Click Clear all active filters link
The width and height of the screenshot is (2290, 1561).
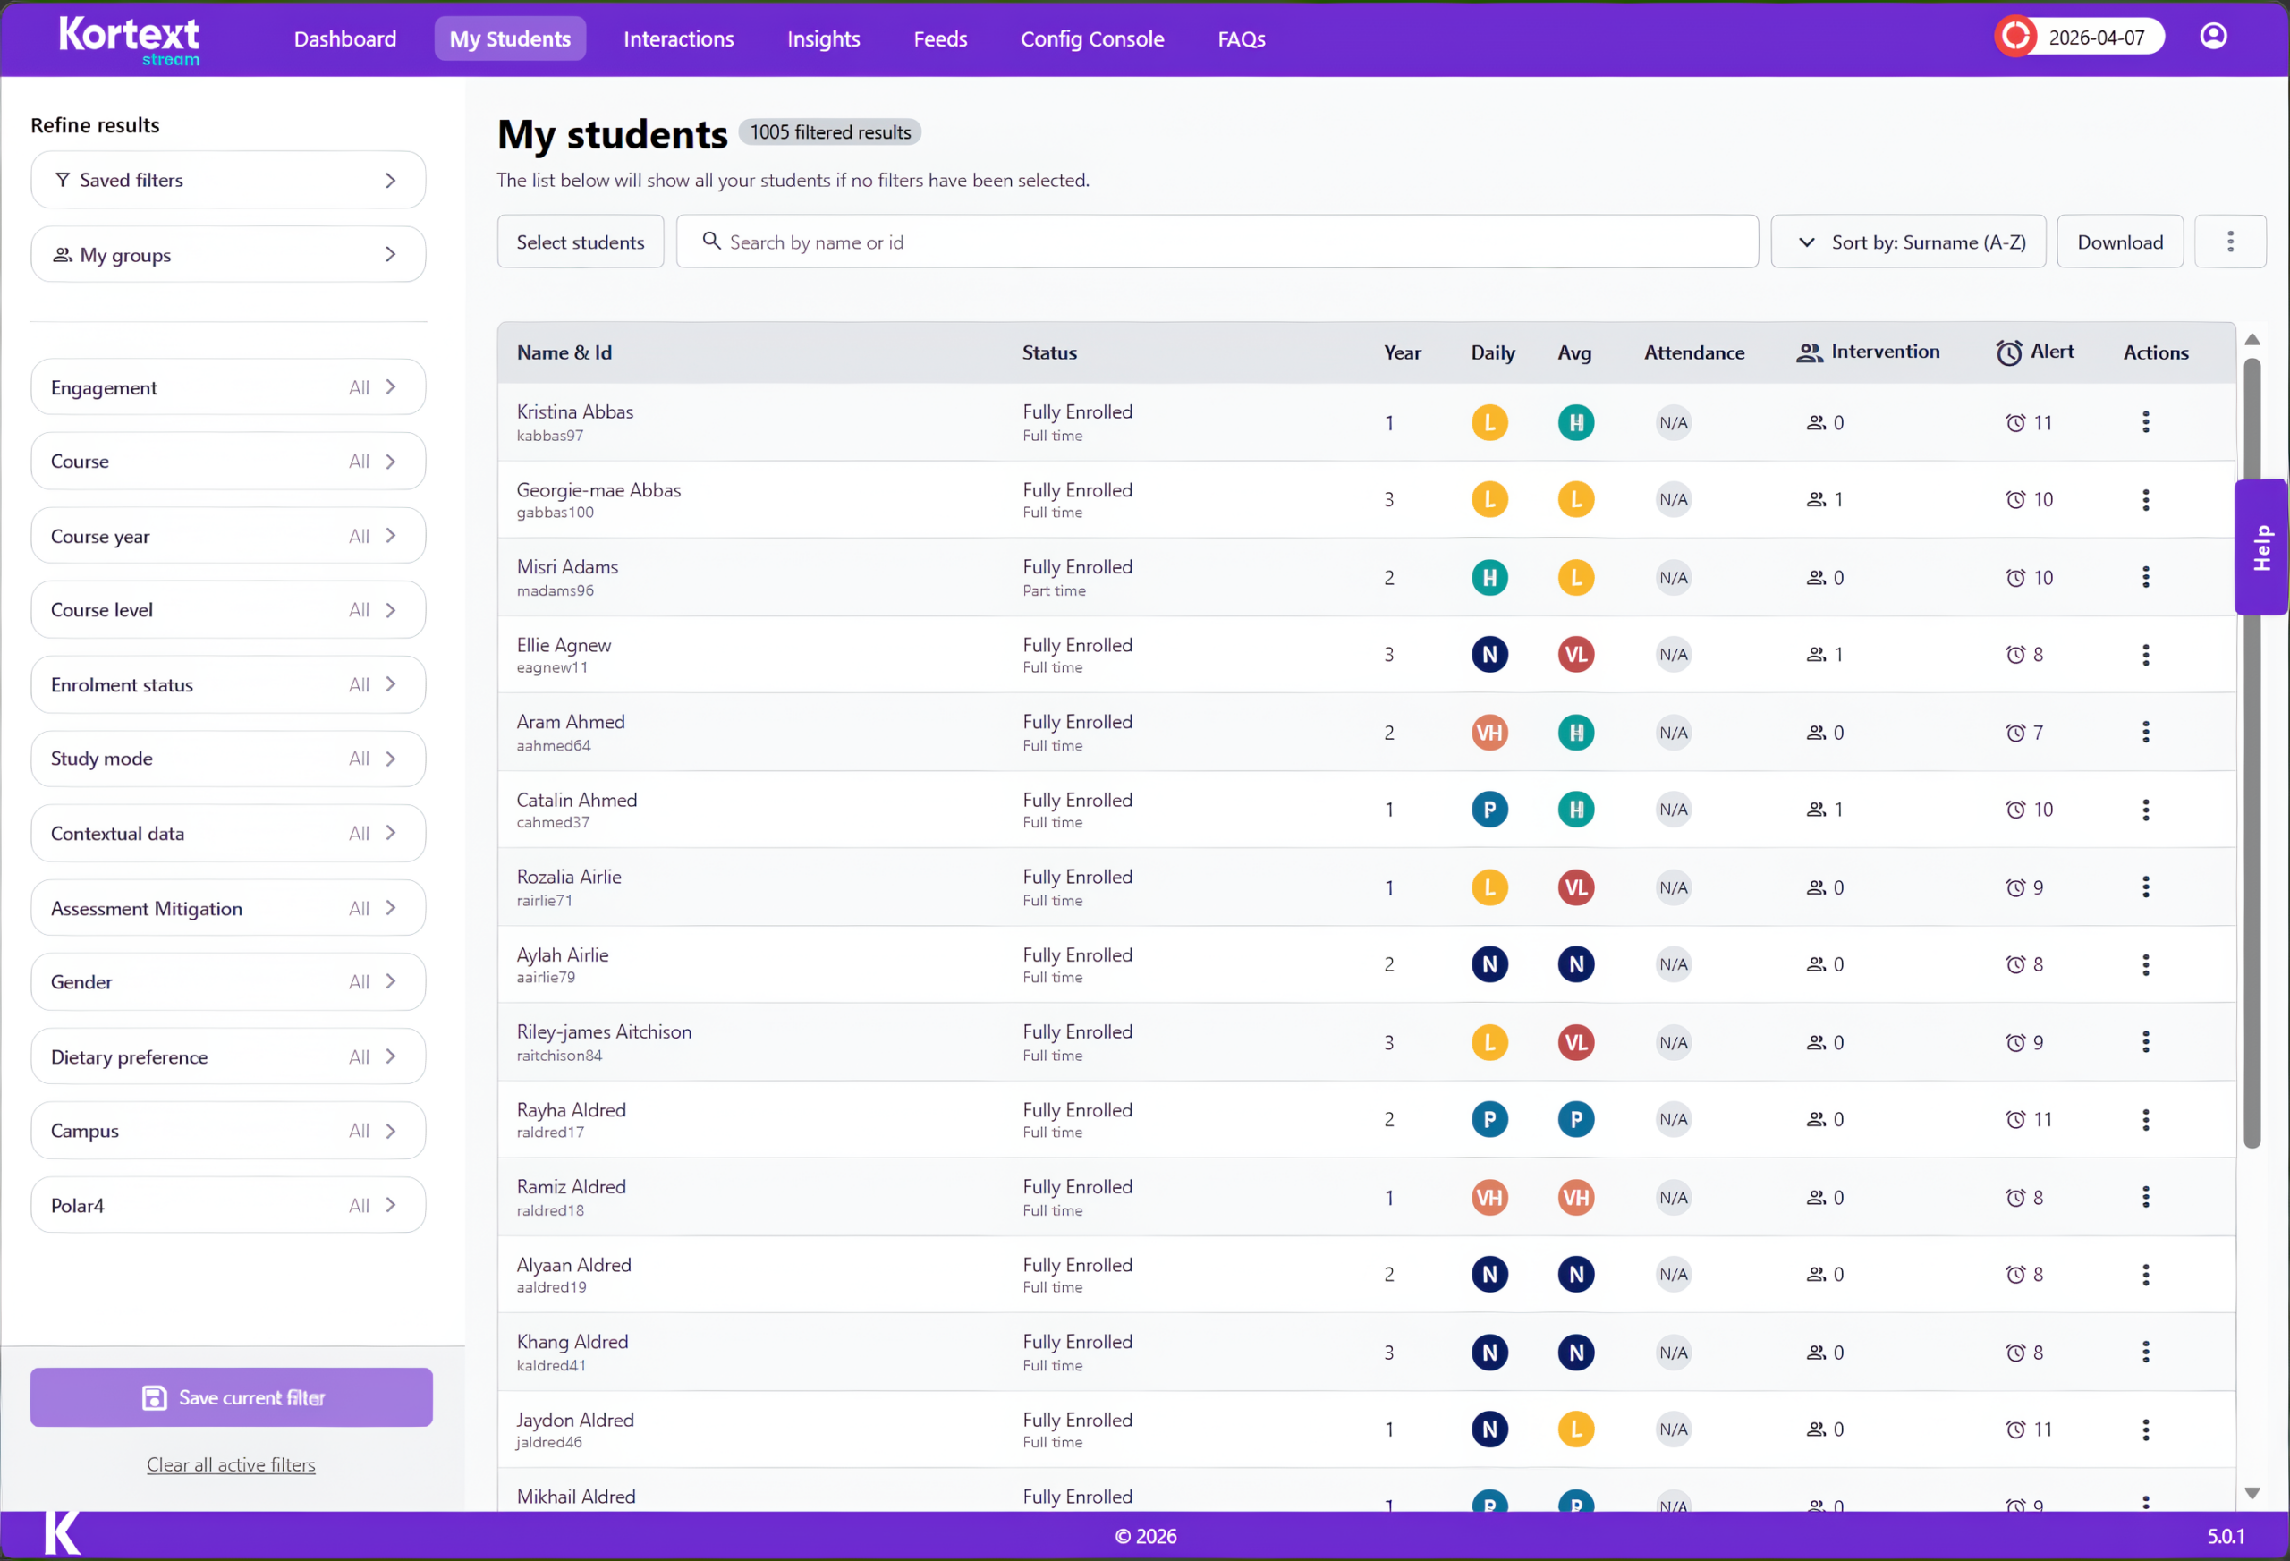coord(231,1464)
